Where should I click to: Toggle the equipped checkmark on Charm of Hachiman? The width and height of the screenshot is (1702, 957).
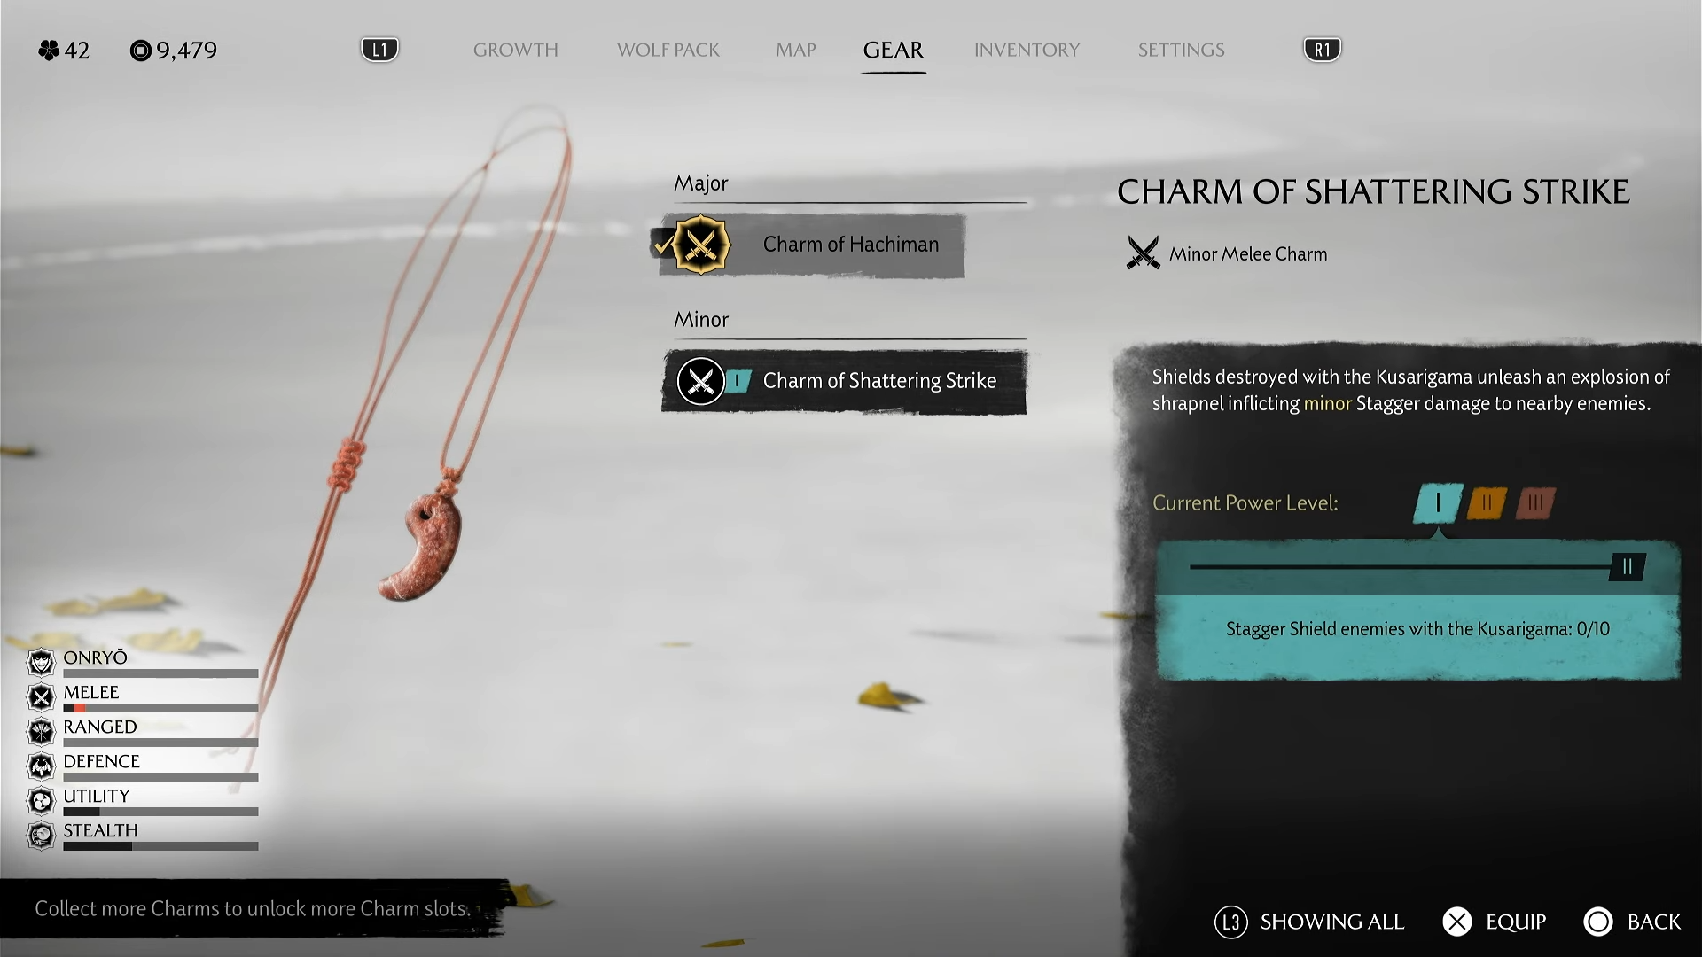coord(661,243)
